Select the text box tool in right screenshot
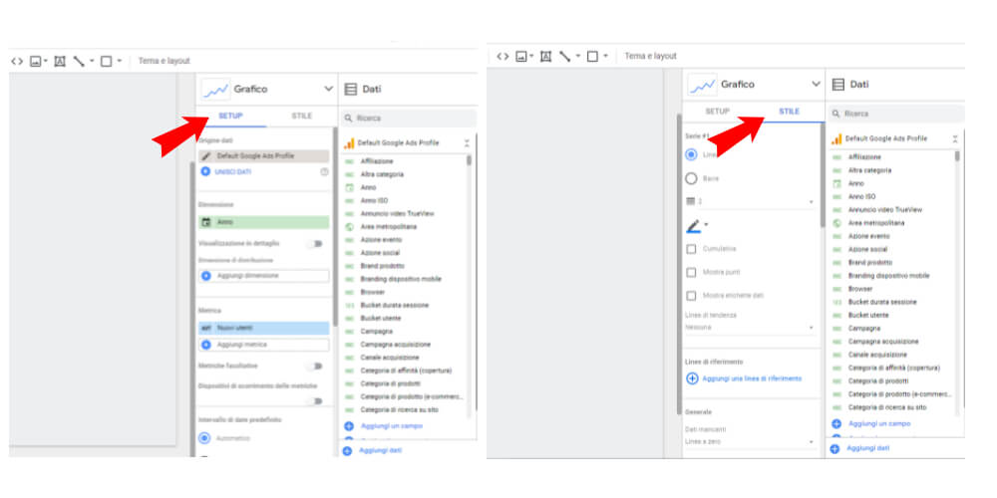The image size is (997, 498). (545, 57)
